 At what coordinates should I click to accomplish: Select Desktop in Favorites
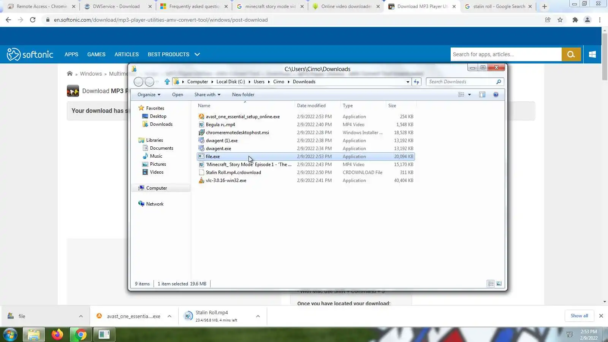(158, 116)
